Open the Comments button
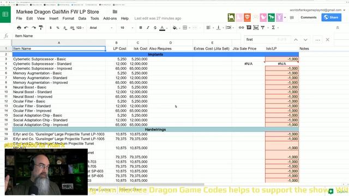 point(308,17)
